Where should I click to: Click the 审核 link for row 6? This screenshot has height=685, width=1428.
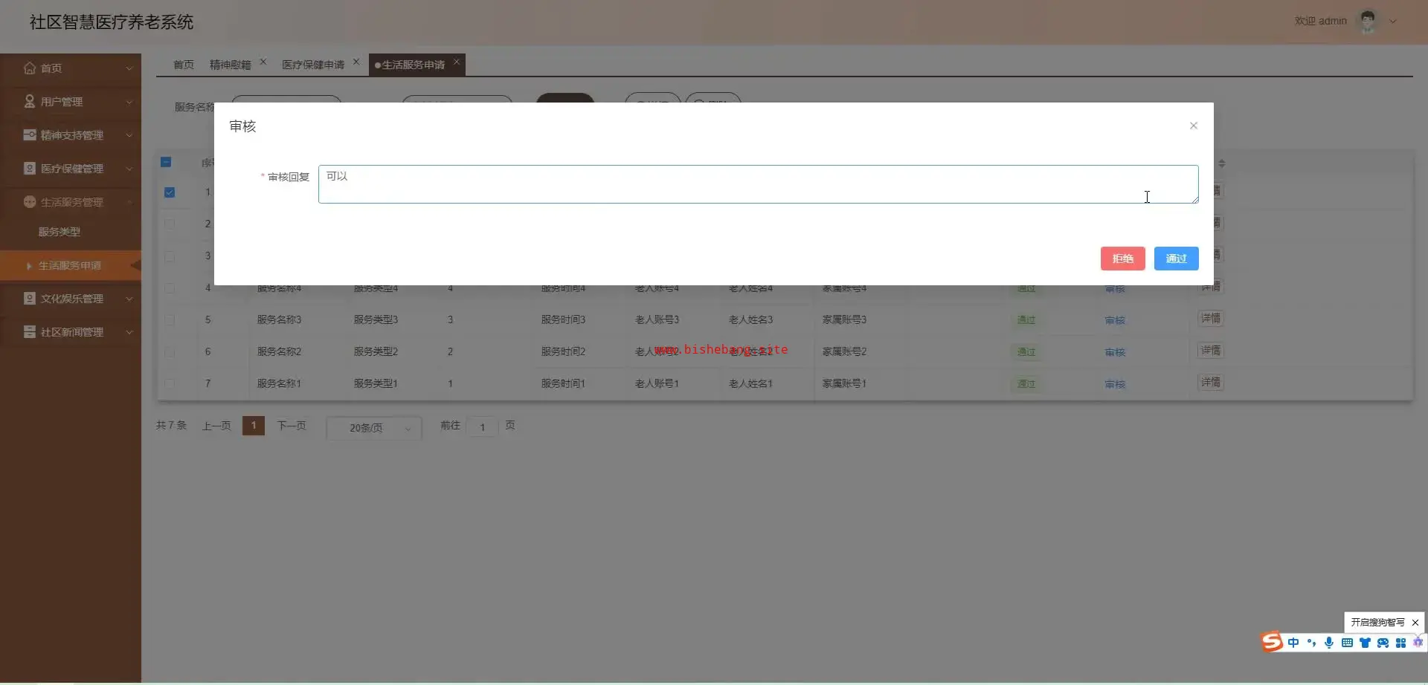[x=1115, y=352]
